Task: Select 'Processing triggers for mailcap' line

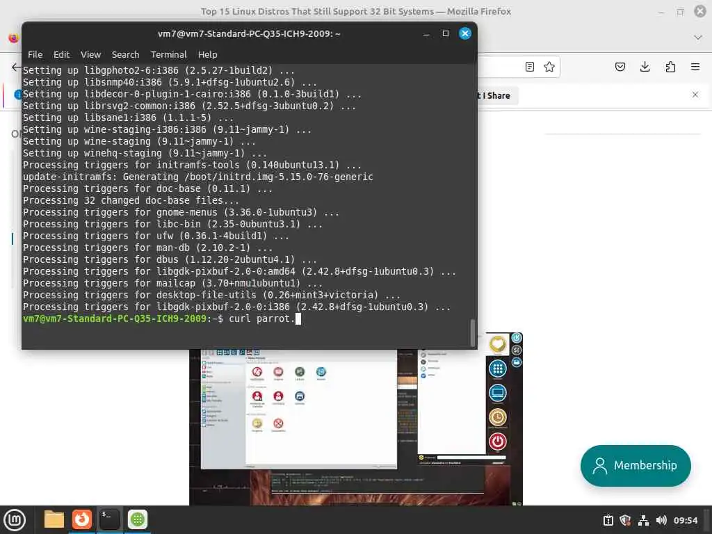Action: click(172, 283)
